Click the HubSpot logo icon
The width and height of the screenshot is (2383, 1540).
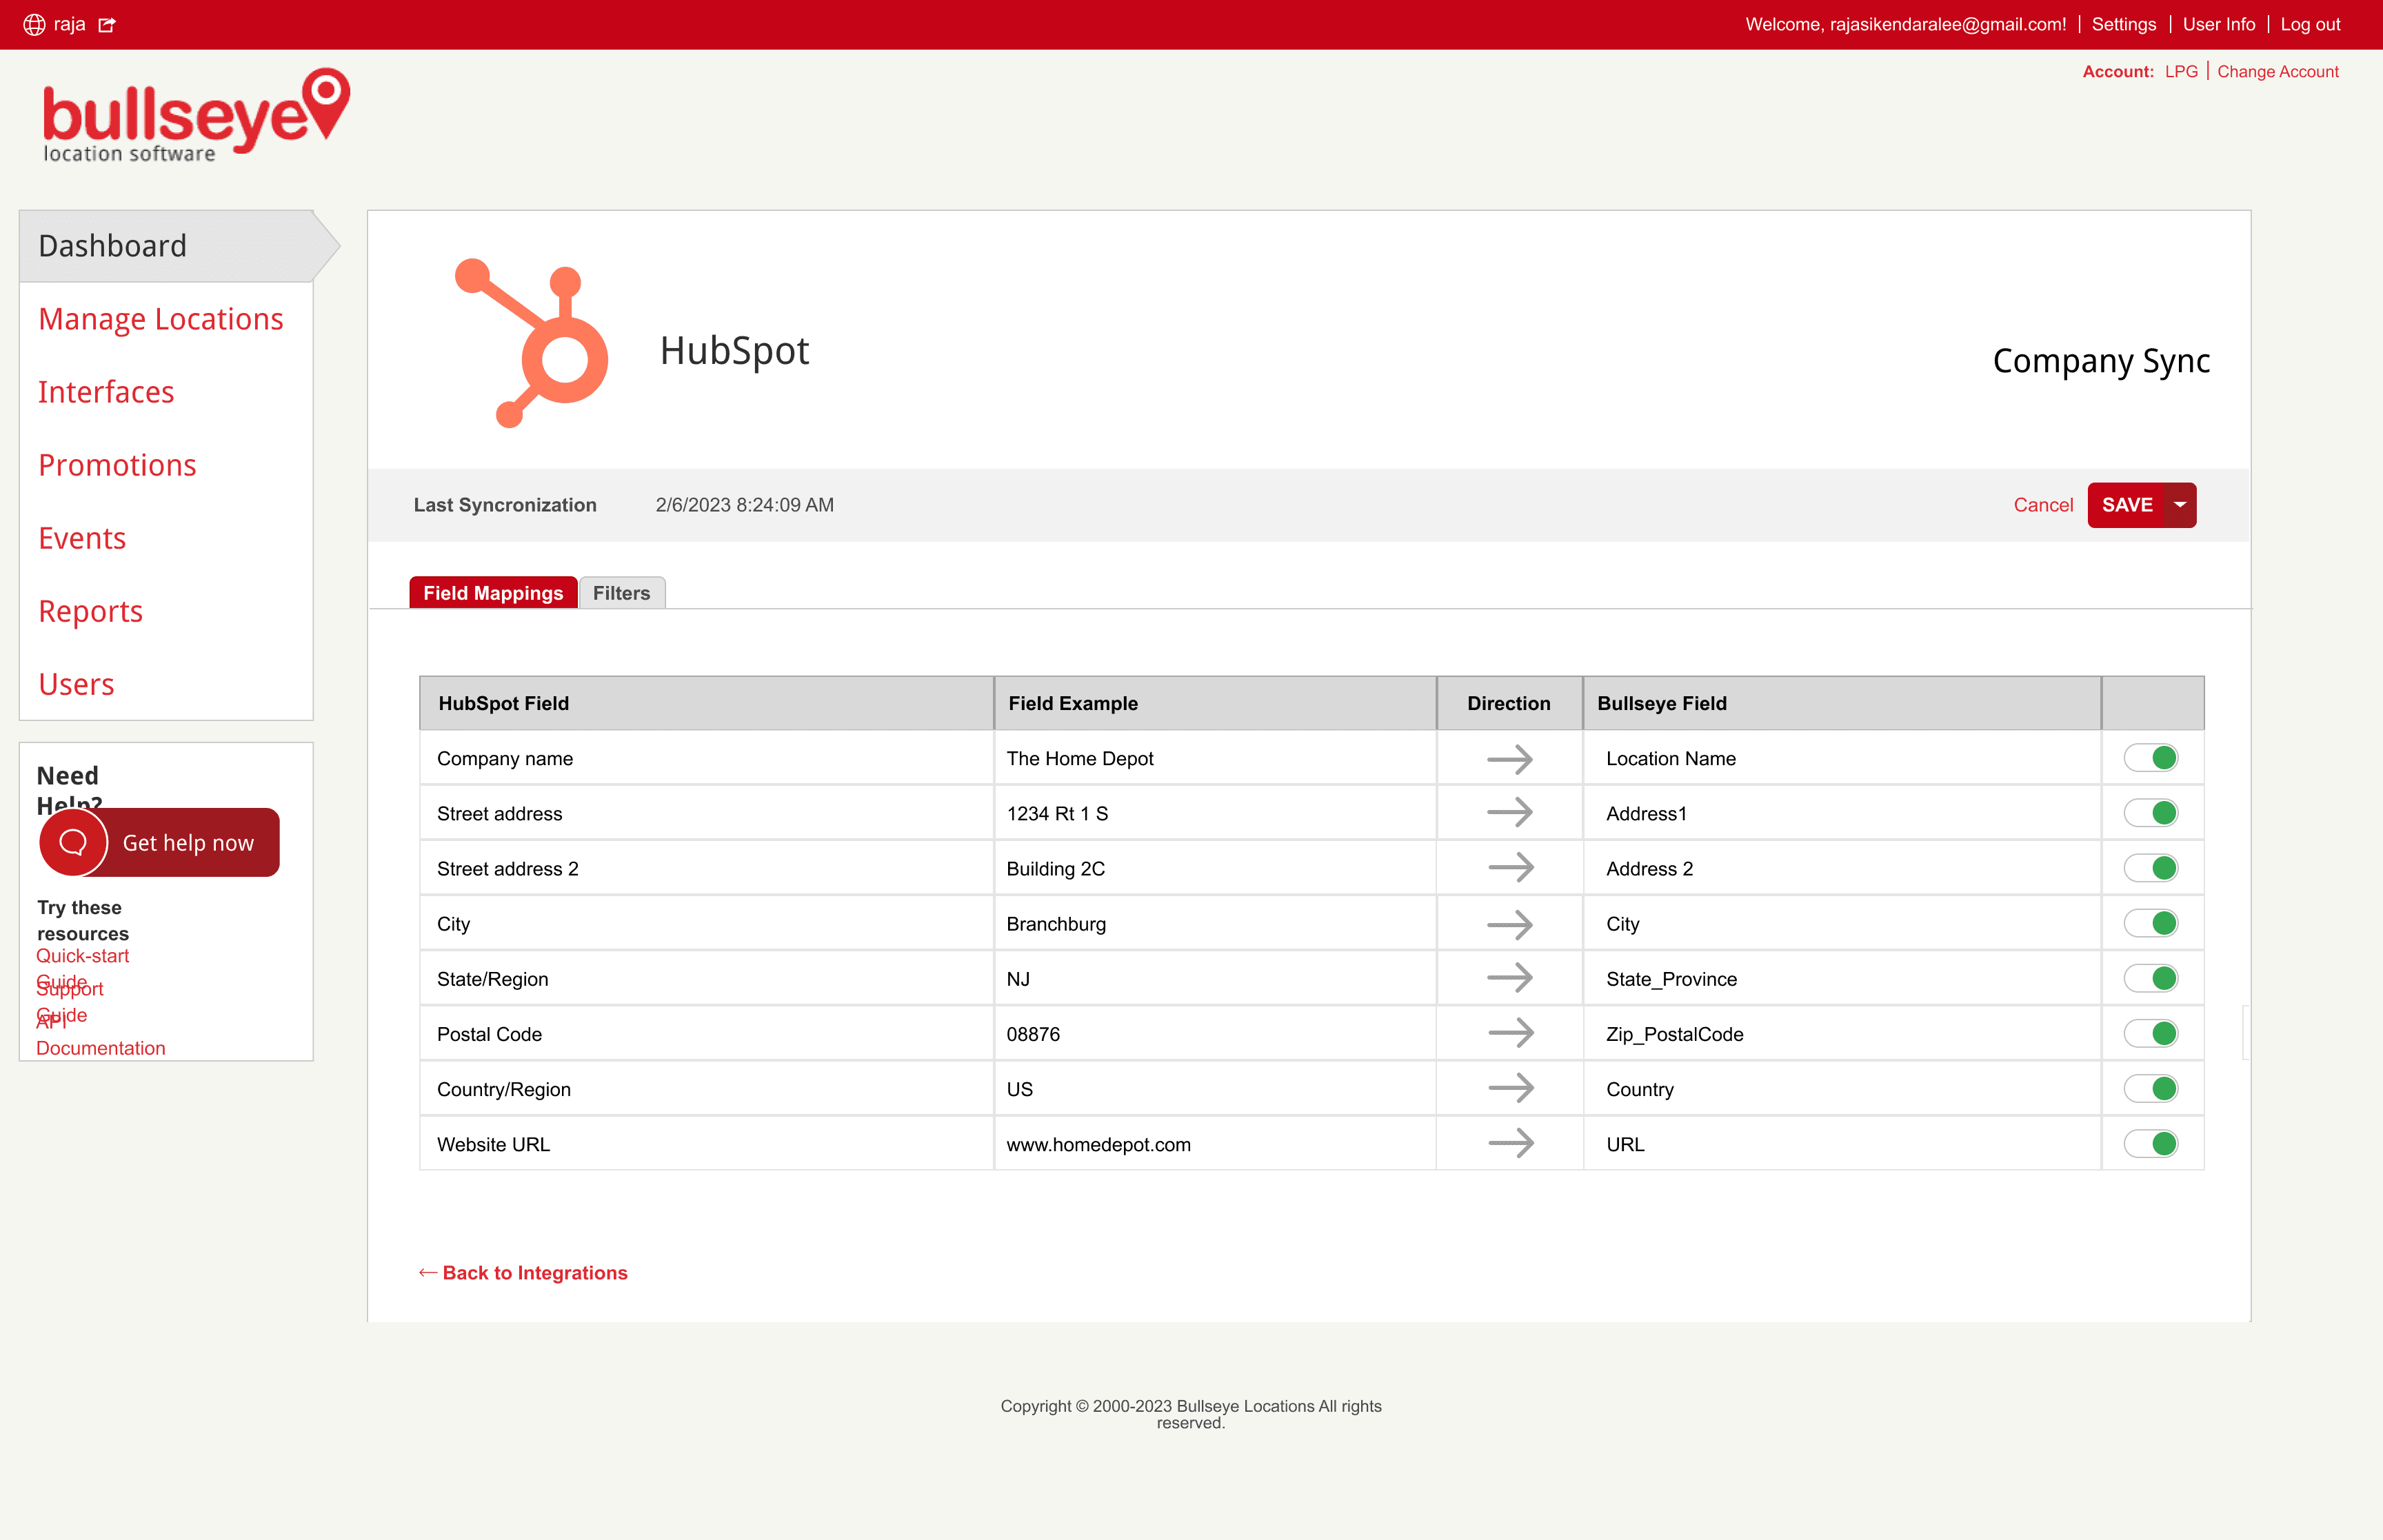point(531,343)
